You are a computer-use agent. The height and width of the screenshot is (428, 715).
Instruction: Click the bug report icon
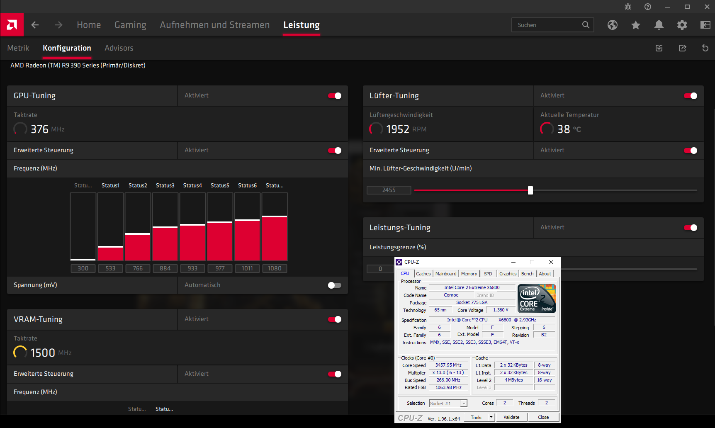[628, 7]
